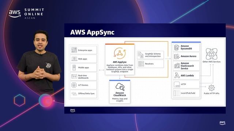This screenshot has width=234, height=131.
Task: Click the 'Resolvers' label
Action: [x=149, y=64]
